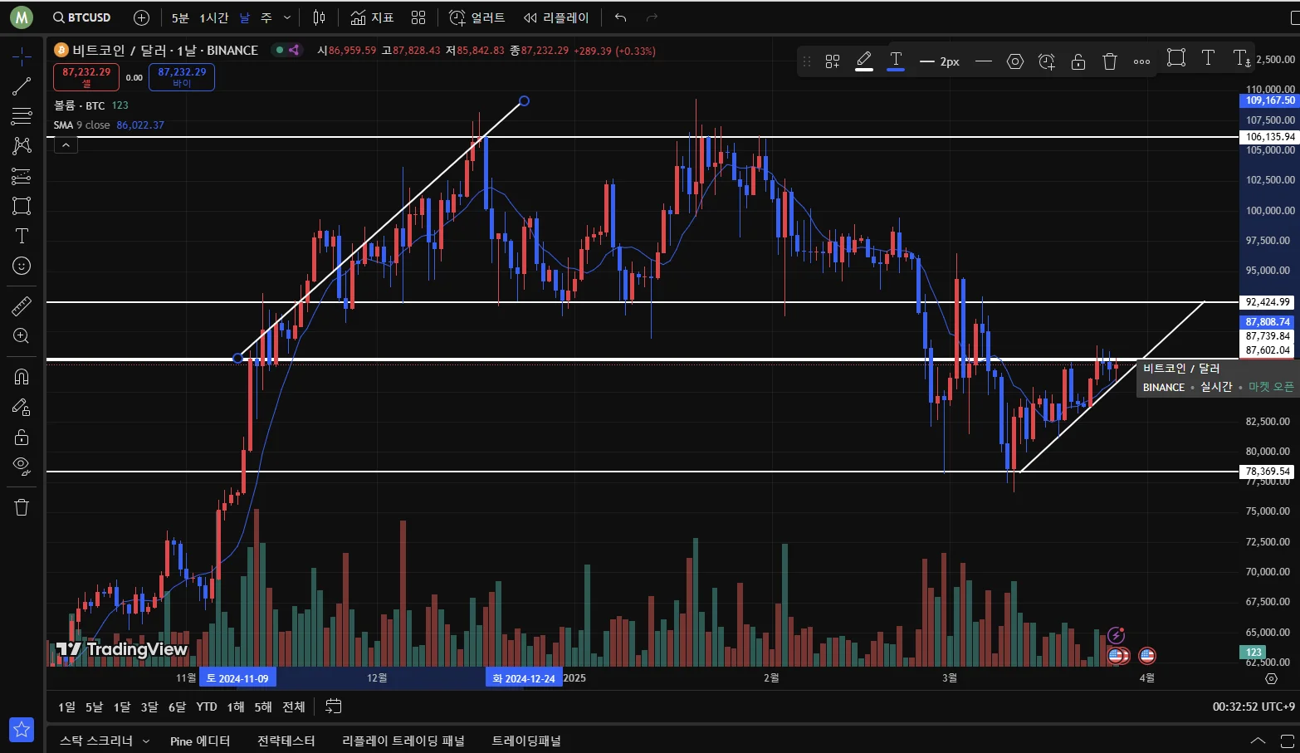Switch to the Pine 에디터 tab
Screen dimensions: 1300x753
pos(200,741)
